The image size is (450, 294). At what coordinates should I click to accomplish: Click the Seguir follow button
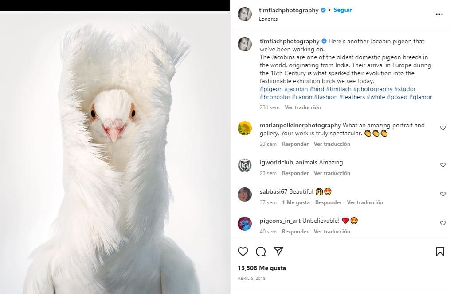point(343,10)
